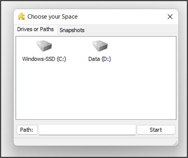Click the status bar beneath the Path row

tap(93, 142)
